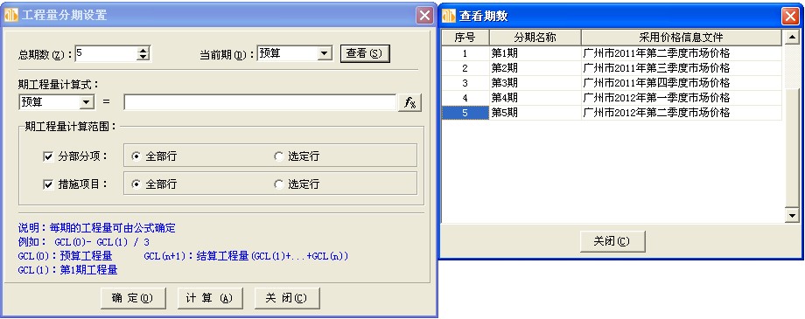Click the example text GCL(0)- GCL(1) / 3
The width and height of the screenshot is (805, 319).
point(101,242)
